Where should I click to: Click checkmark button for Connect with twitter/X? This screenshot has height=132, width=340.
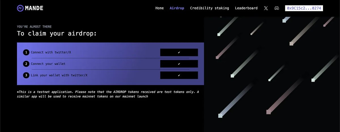179,53
